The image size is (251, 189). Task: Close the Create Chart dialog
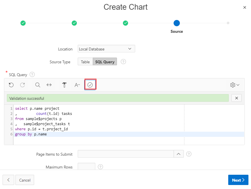click(x=244, y=7)
